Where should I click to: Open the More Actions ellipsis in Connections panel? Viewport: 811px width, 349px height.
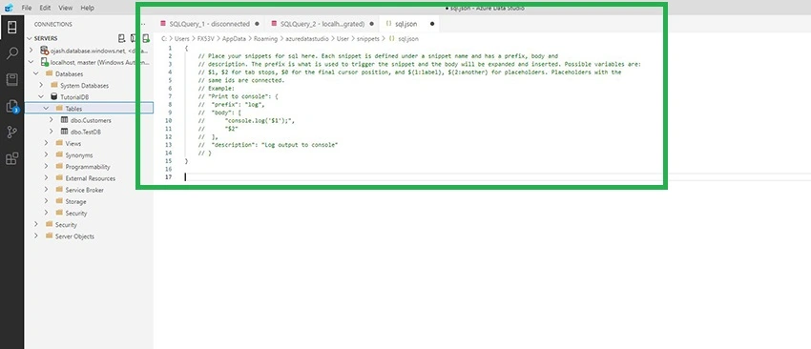(x=143, y=24)
